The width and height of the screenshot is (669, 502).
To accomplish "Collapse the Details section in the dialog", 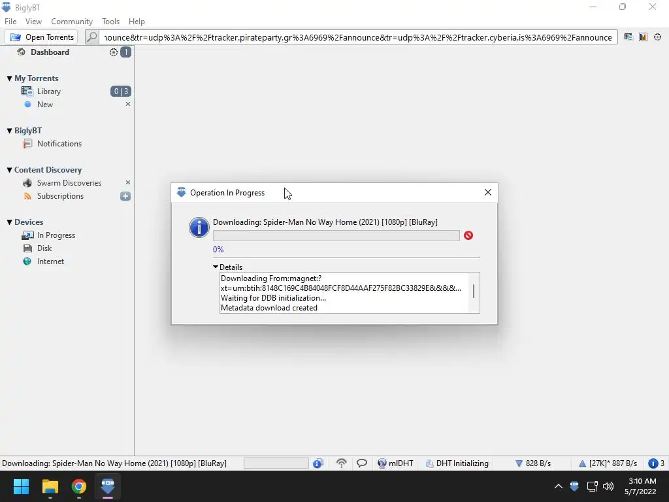I will pyautogui.click(x=216, y=267).
